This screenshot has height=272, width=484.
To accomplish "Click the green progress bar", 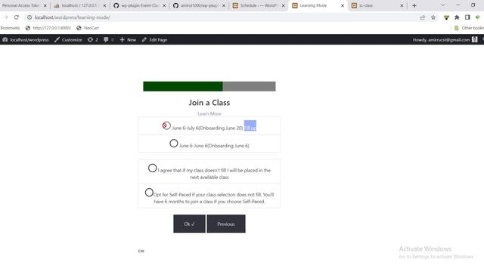I will tap(183, 86).
